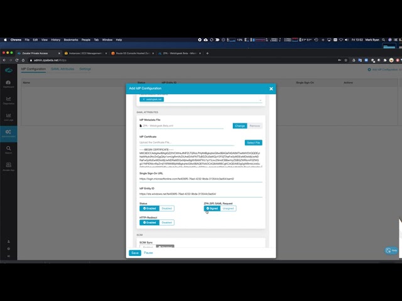Click the browser back arrow
The width and height of the screenshot is (402, 301).
point(4,60)
